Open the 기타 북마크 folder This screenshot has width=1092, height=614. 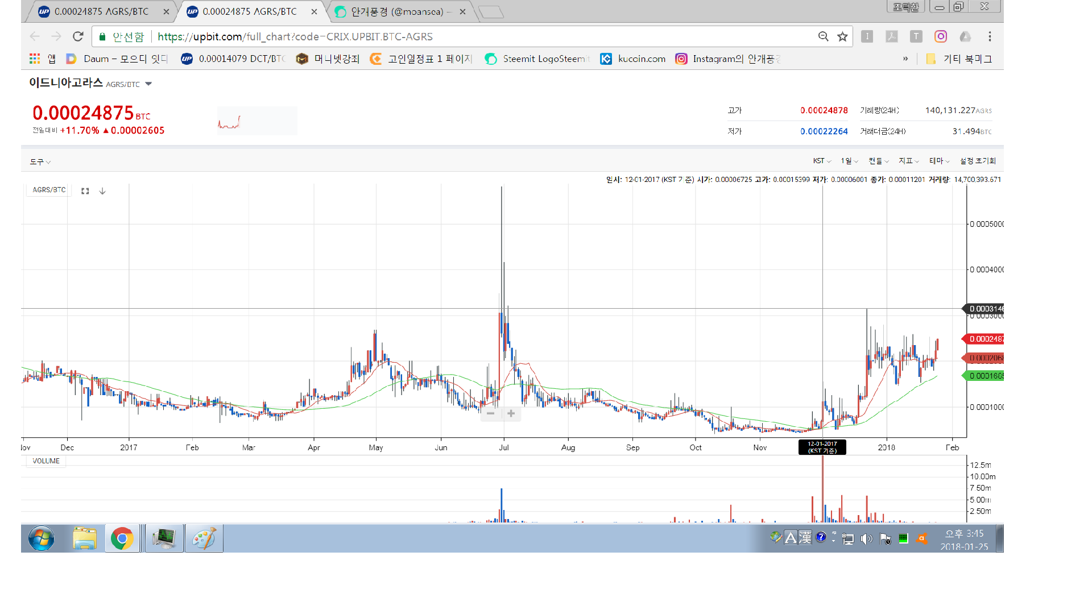pyautogui.click(x=959, y=59)
